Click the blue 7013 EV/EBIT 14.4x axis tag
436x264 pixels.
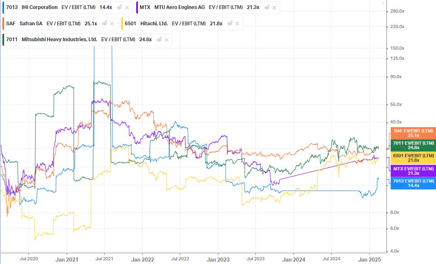click(413, 183)
